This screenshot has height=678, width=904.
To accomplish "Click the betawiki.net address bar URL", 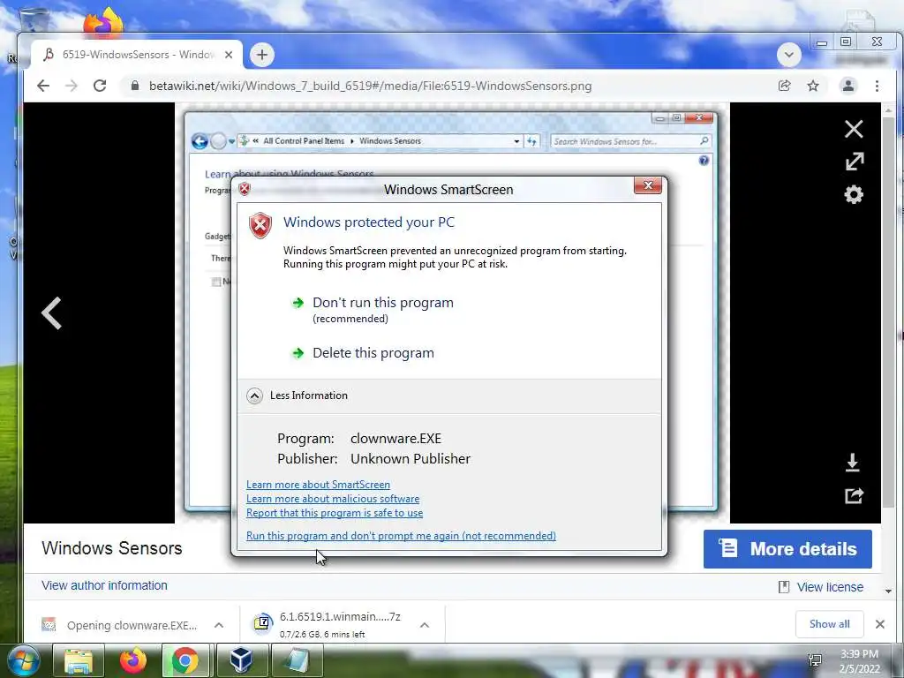I will [370, 86].
